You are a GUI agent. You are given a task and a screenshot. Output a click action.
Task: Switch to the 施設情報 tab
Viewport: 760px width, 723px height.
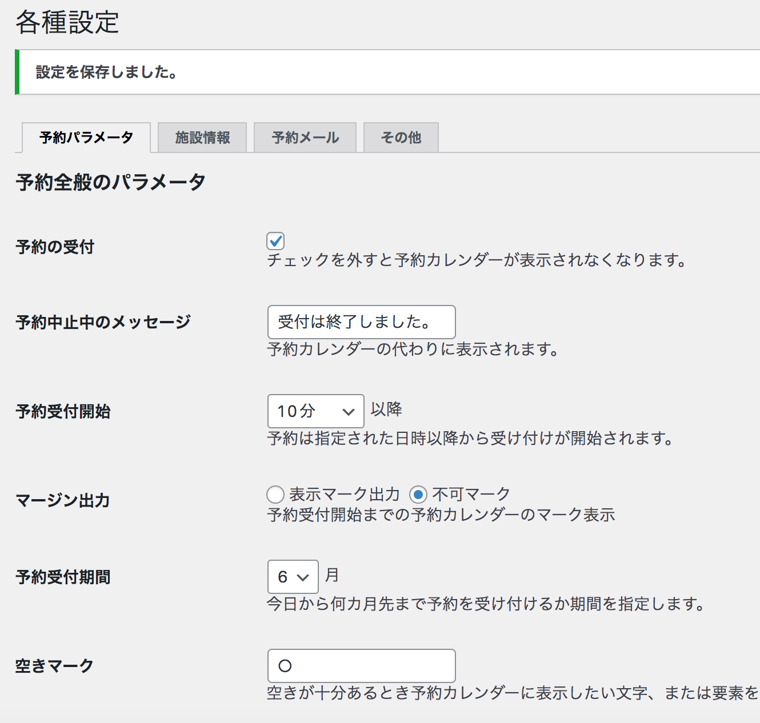coord(203,137)
